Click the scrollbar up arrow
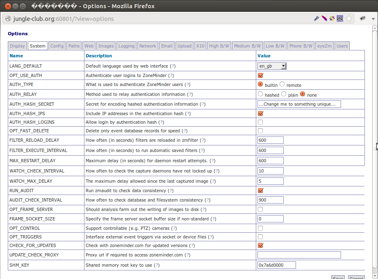 pos(374,28)
